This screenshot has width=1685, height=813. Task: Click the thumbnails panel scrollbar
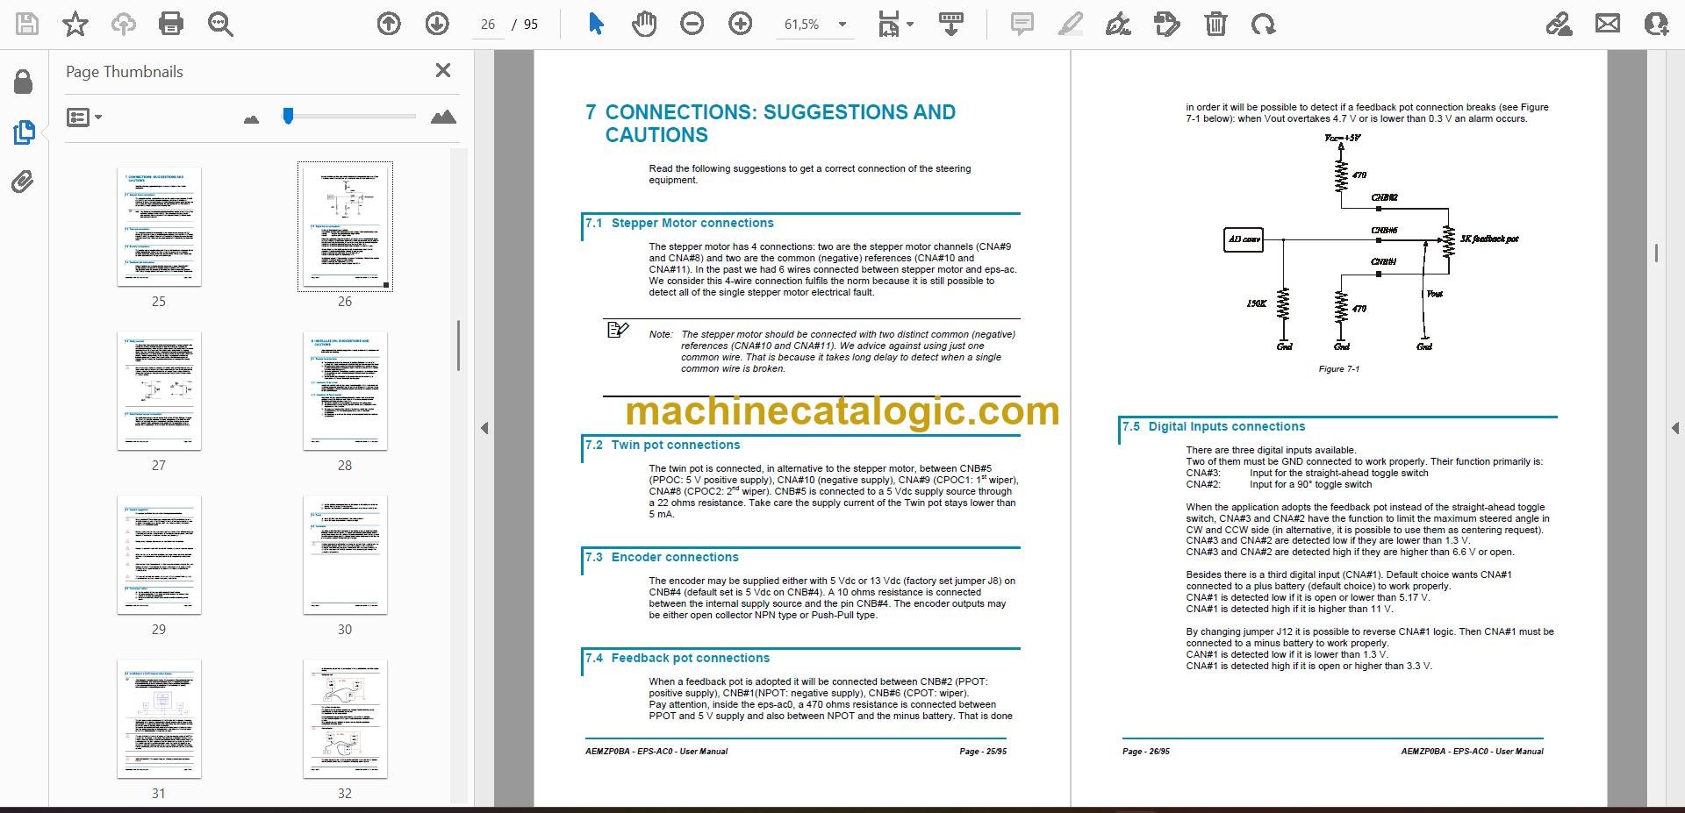tap(458, 346)
